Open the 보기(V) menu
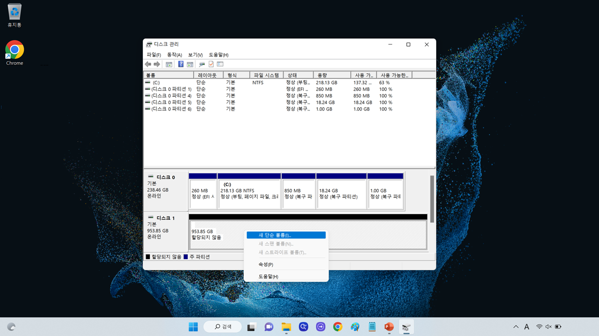This screenshot has height=336, width=599. [x=195, y=55]
